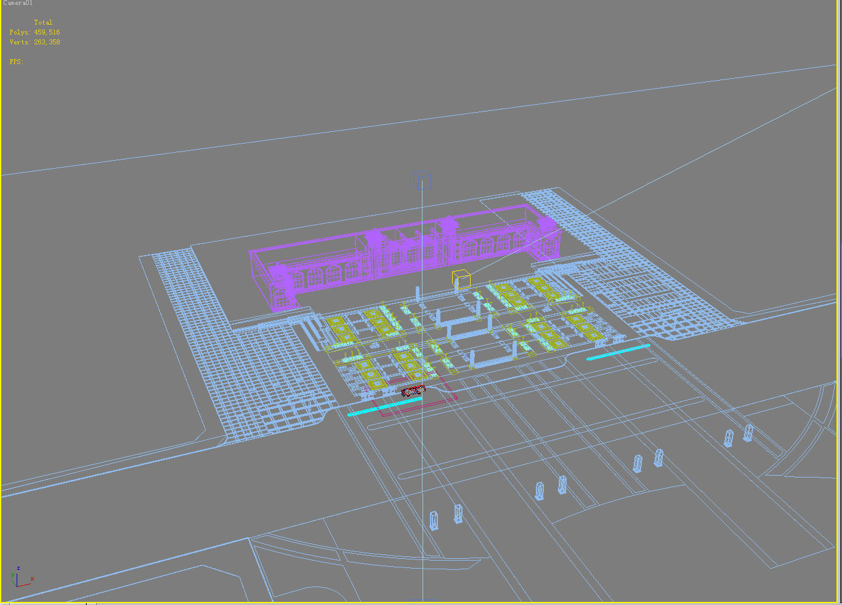Select the car model at plaza entrance

(x=413, y=390)
